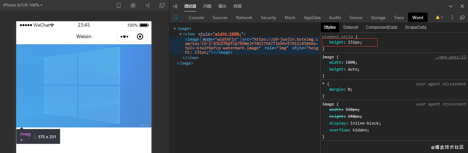Click the overflow hidden declaration
The image size is (468, 153).
click(x=349, y=130)
